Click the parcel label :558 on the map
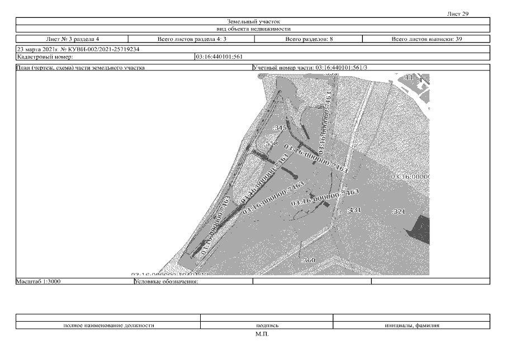The height and width of the screenshot is (358, 506). pos(271,144)
